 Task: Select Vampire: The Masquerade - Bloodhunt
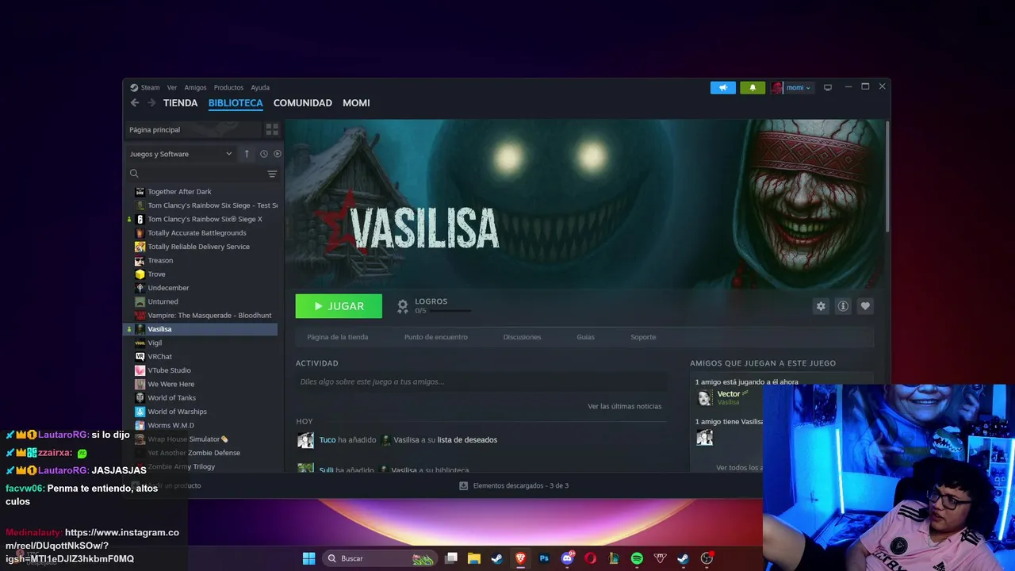(202, 316)
